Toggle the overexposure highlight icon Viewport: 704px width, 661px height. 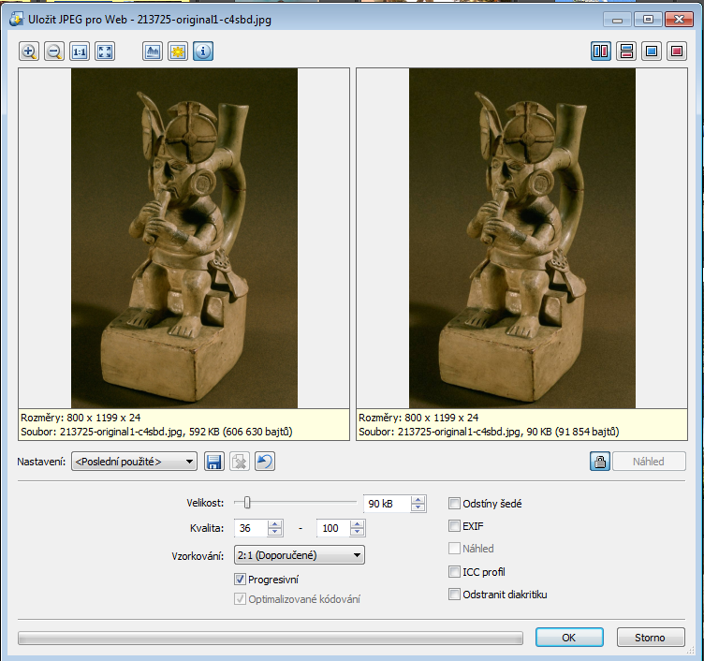[x=178, y=51]
